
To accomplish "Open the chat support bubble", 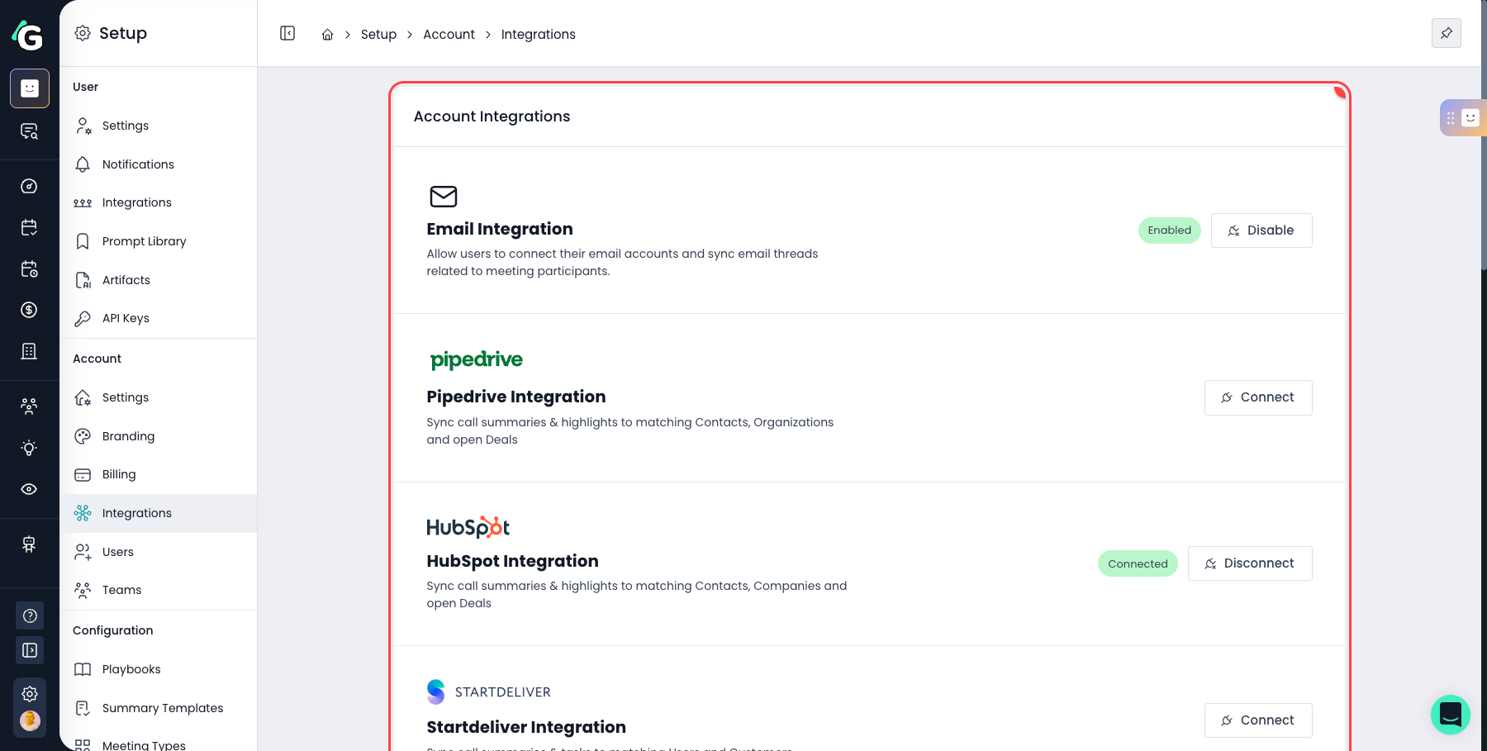I will [x=1451, y=715].
